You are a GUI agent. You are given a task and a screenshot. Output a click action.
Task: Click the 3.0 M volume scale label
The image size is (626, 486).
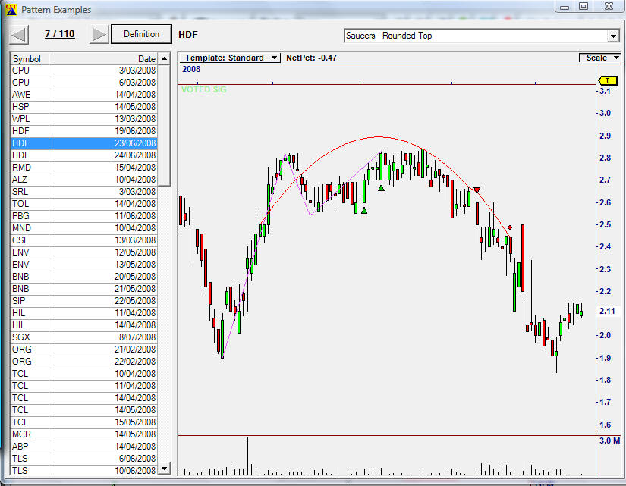click(609, 441)
